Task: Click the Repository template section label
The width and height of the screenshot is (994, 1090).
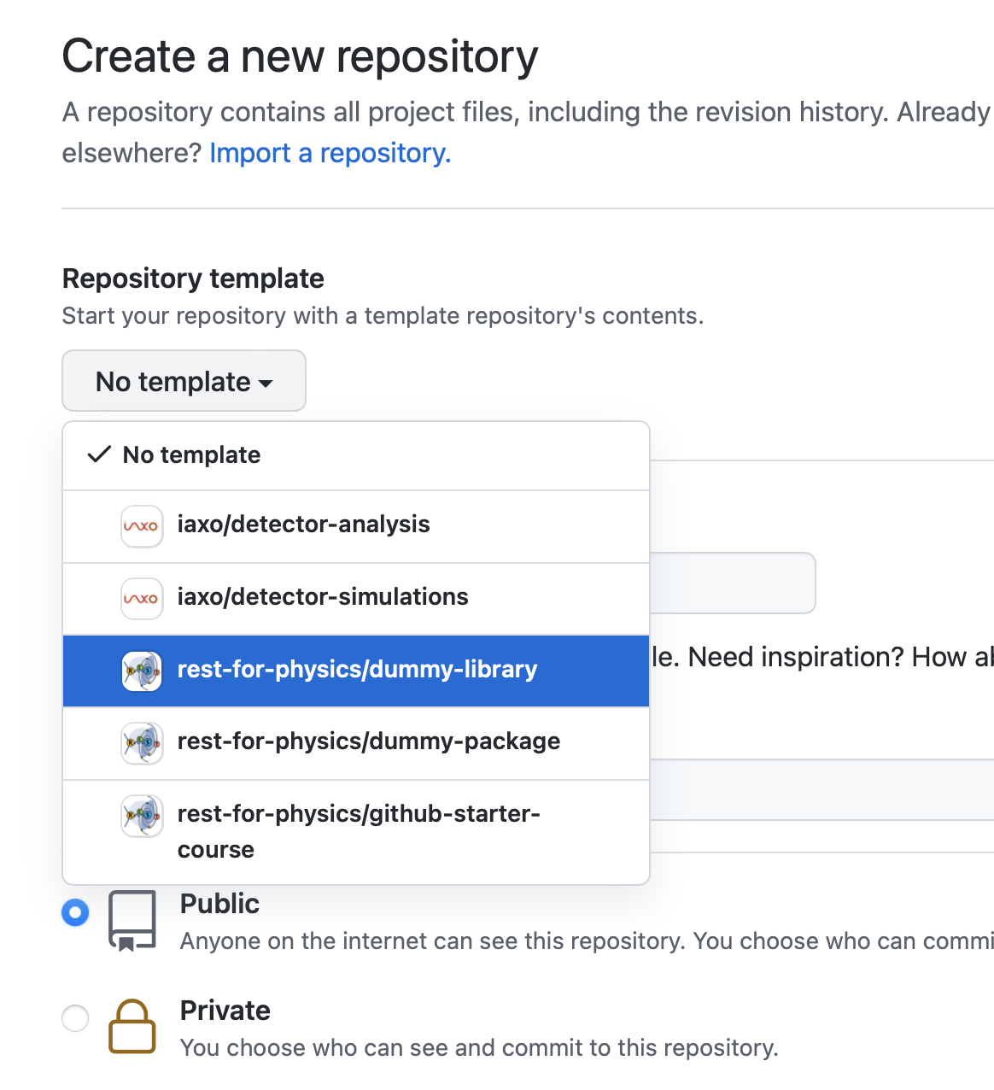Action: coord(193,278)
